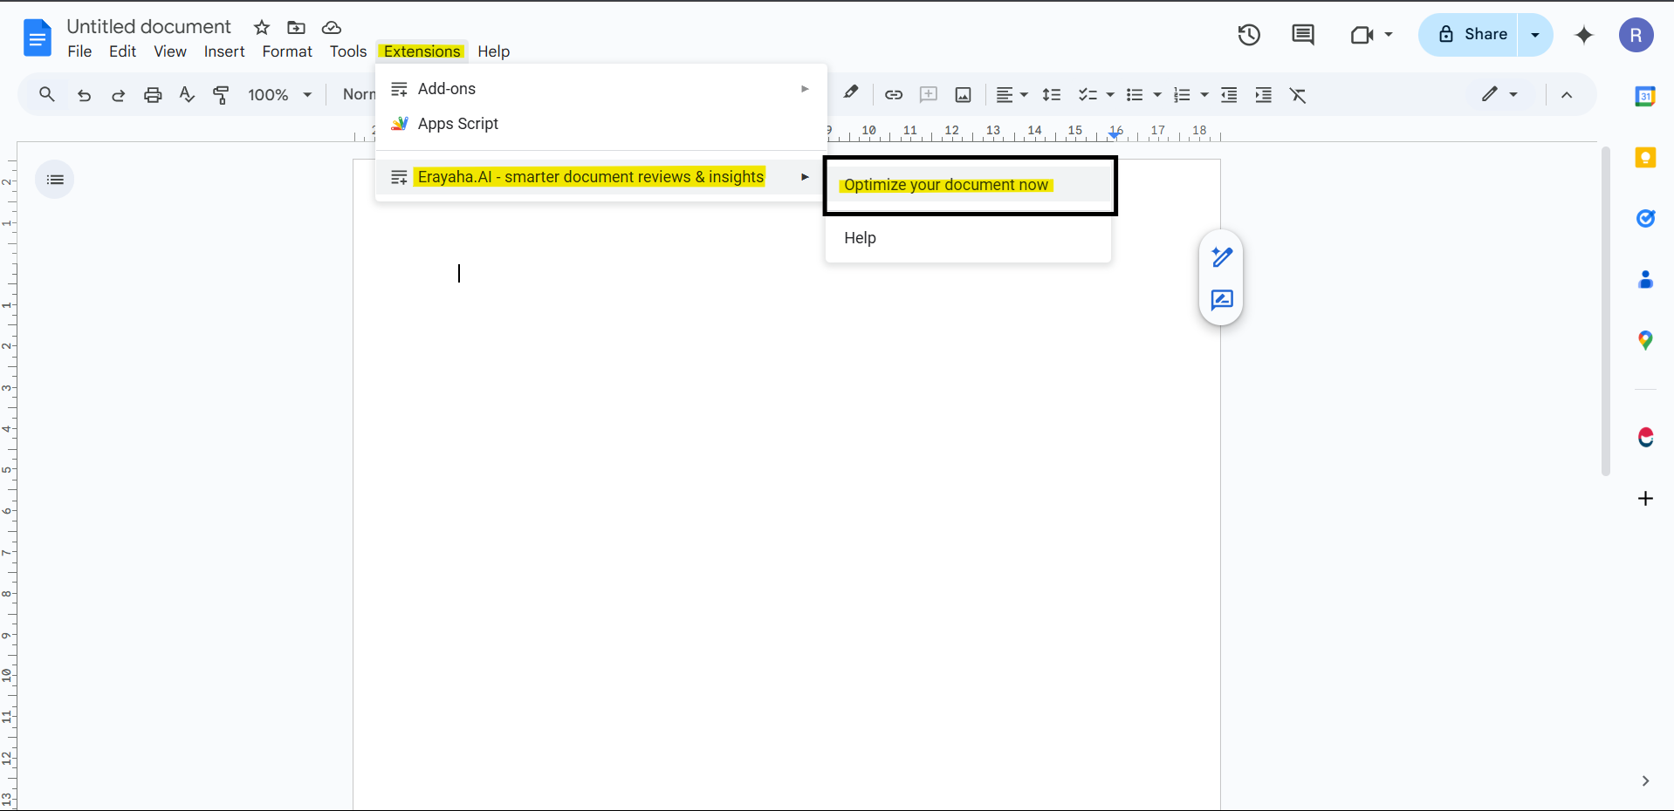
Task: Open Add-ons submenu
Action: click(601, 89)
